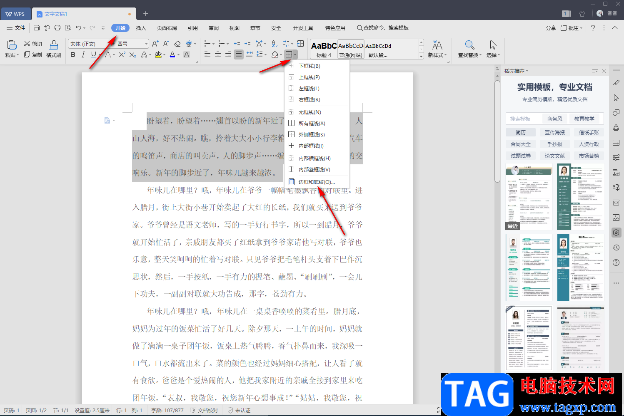Switch to the 插入 ribbon tab
Viewport: 624px width, 416px height.
tap(141, 28)
